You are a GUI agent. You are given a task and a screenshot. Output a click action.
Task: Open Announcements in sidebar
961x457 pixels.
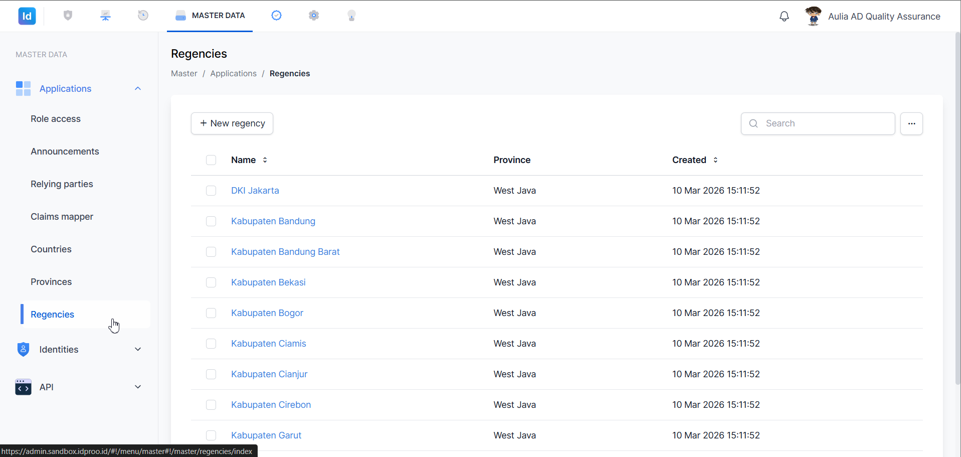[65, 151]
